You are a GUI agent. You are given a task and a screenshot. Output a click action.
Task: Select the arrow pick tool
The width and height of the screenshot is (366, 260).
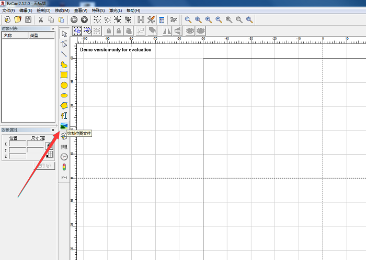click(x=64, y=34)
